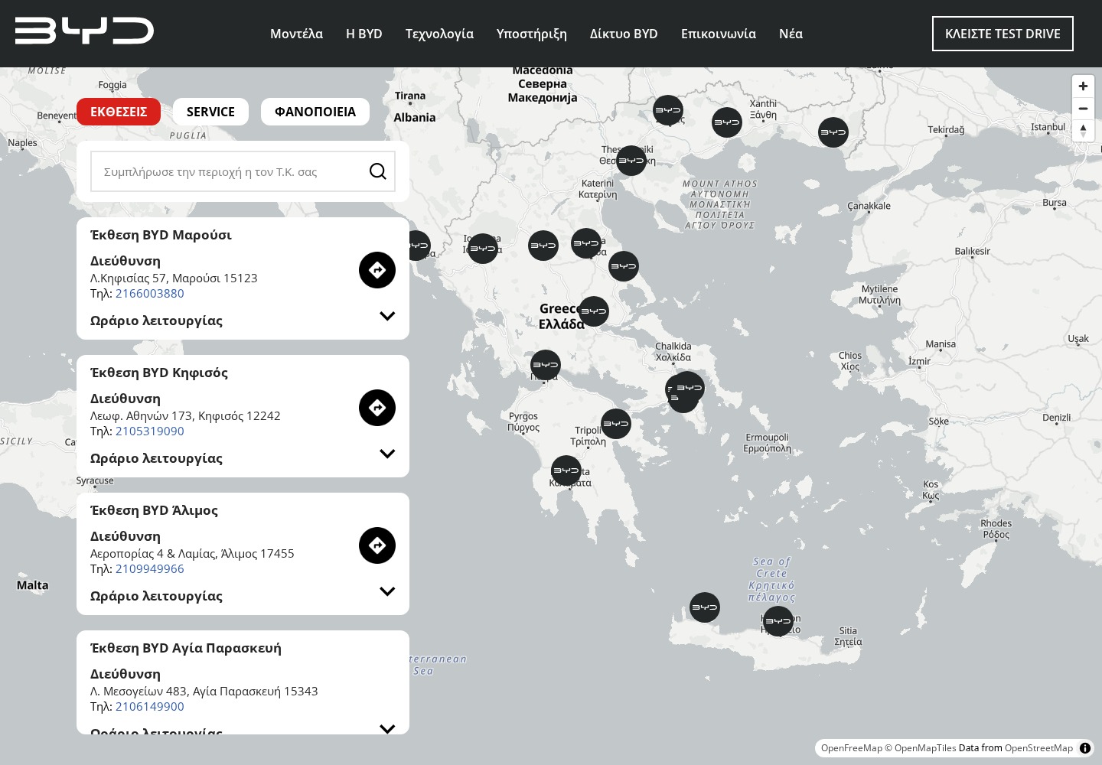
Task: Open the OpenFreeMap attribution link
Action: tap(852, 748)
